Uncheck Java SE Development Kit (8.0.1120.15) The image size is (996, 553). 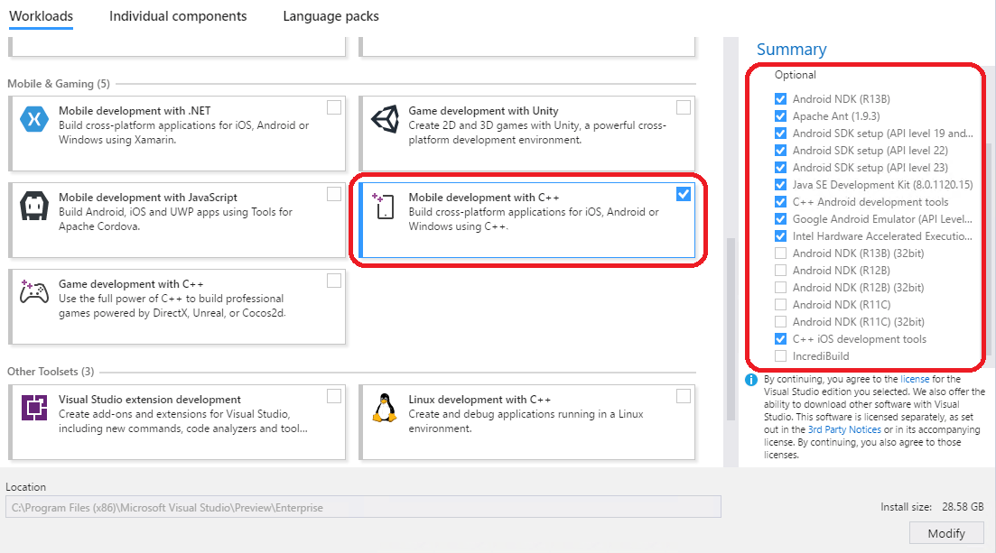[781, 185]
